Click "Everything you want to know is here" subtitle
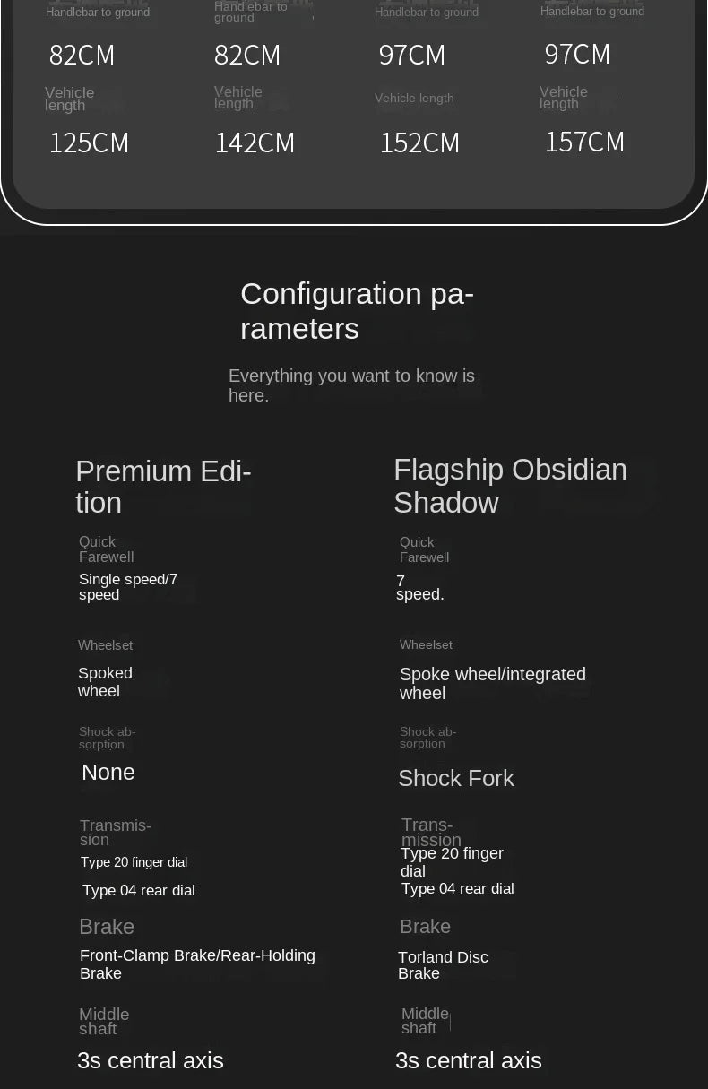 coord(351,385)
